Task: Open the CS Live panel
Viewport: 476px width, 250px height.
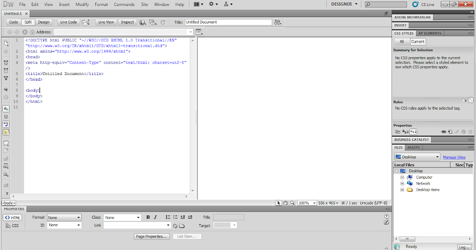Action: pyautogui.click(x=424, y=4)
